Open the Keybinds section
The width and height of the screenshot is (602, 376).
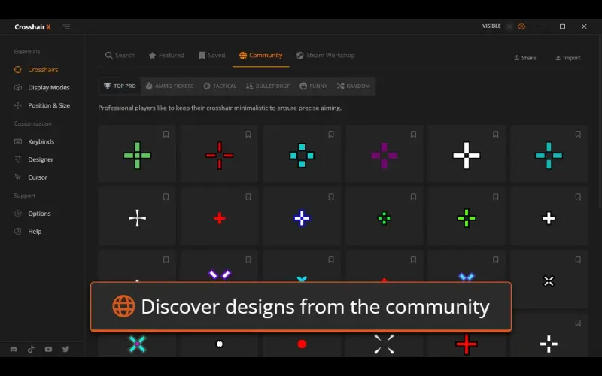pos(41,141)
